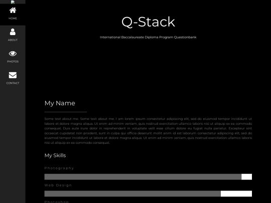271x203 pixels.
Task: Go to ABOUT sidebar label
Action: tap(13, 40)
